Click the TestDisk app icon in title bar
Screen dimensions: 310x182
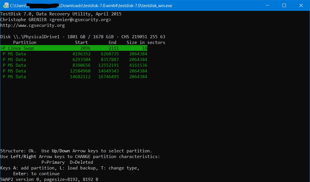[6, 5]
